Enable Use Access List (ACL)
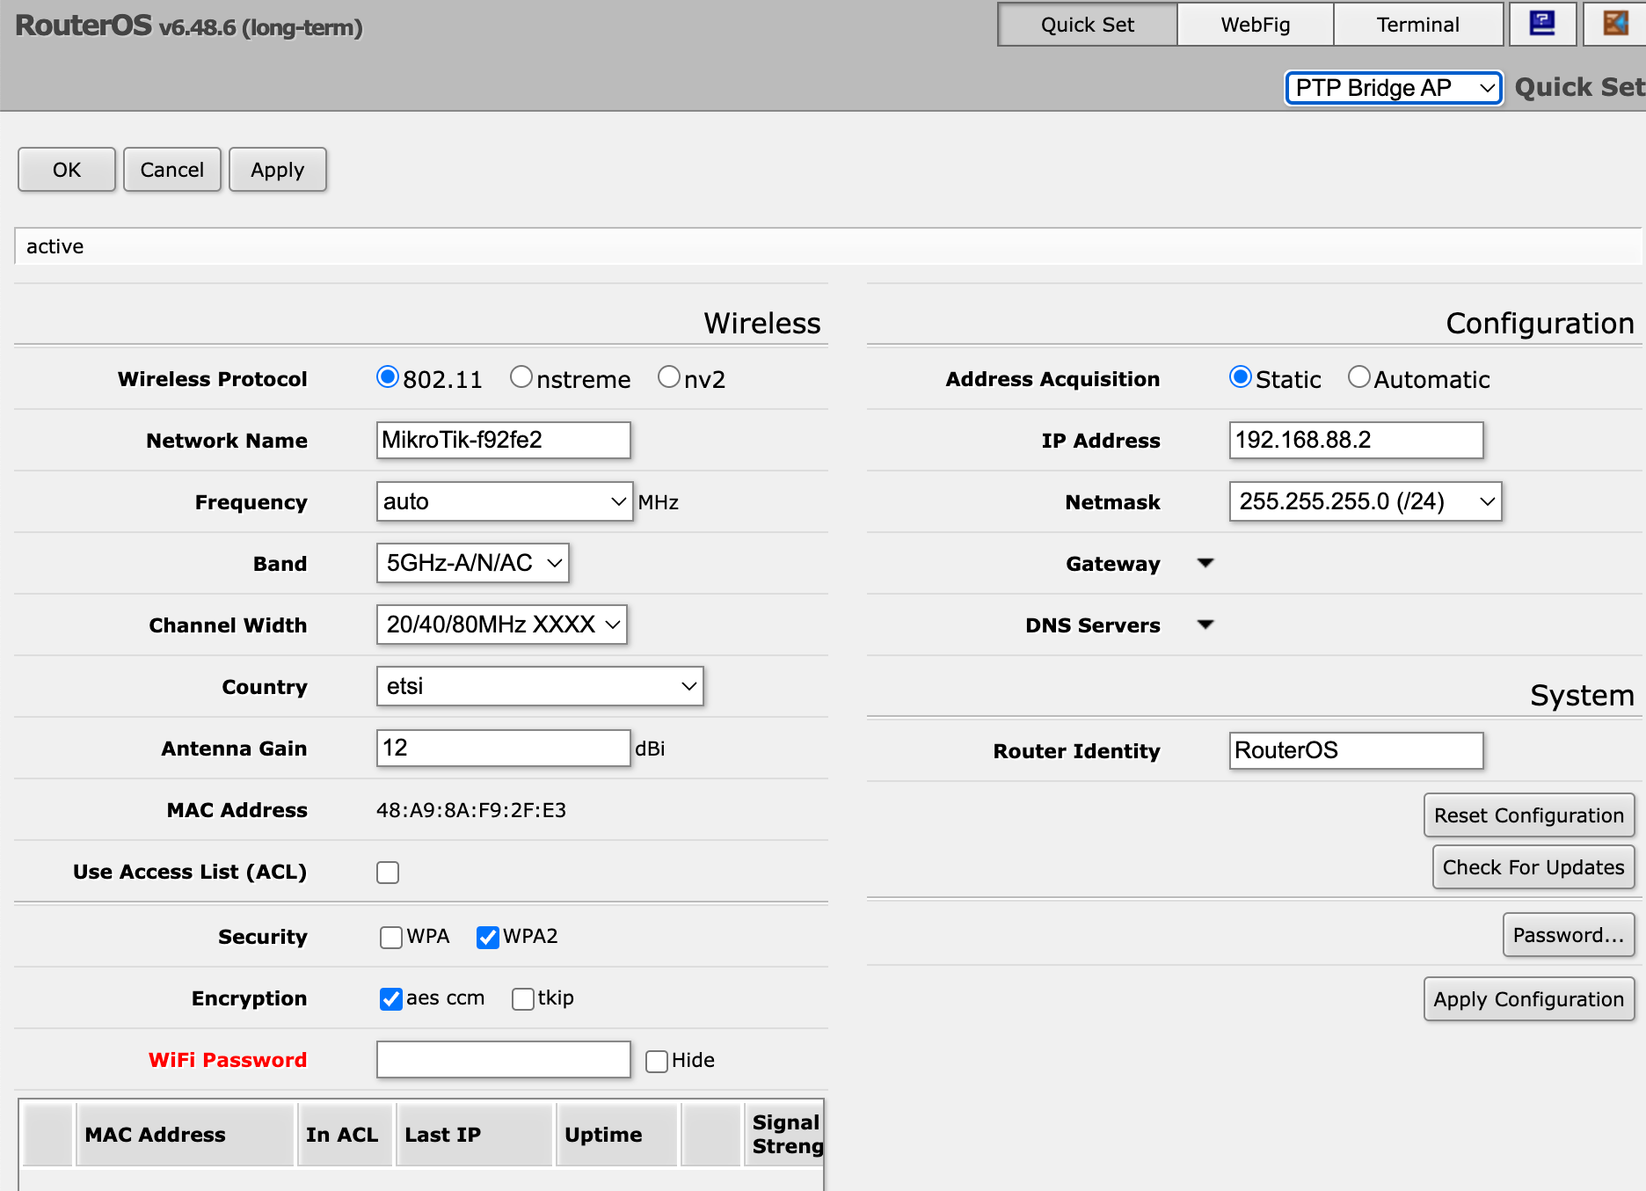The image size is (1646, 1191). point(388,872)
